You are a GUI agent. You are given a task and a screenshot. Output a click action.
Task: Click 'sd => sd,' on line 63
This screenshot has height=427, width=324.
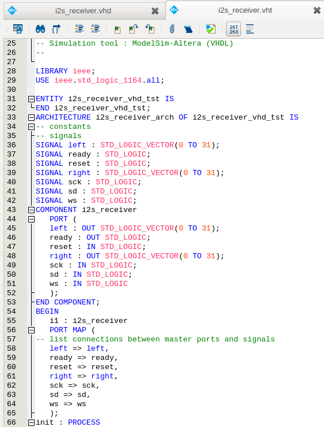click(x=70, y=395)
